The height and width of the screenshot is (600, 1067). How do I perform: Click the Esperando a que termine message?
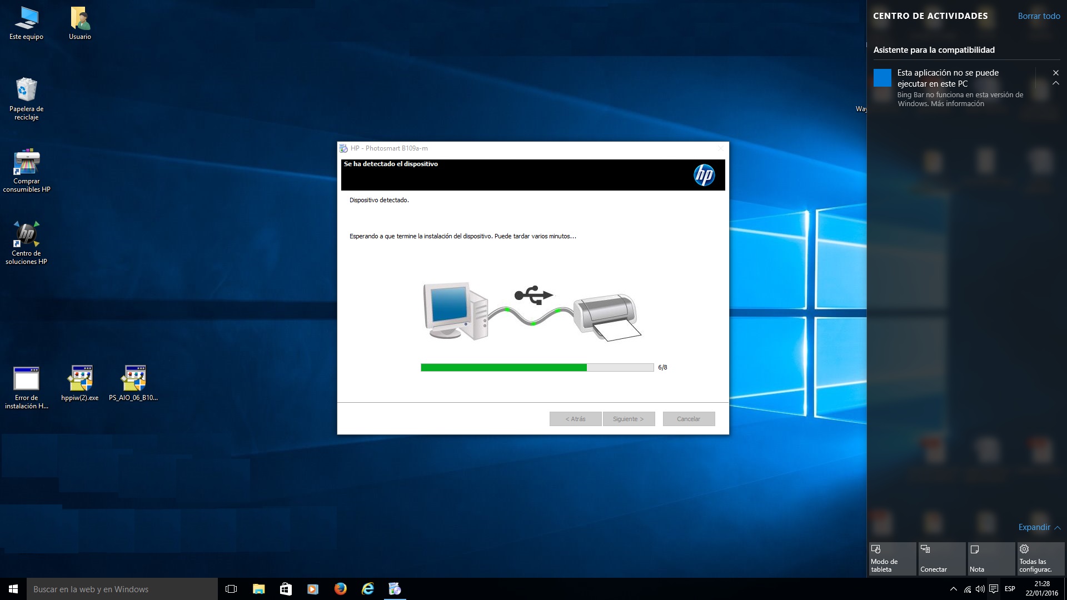click(462, 236)
